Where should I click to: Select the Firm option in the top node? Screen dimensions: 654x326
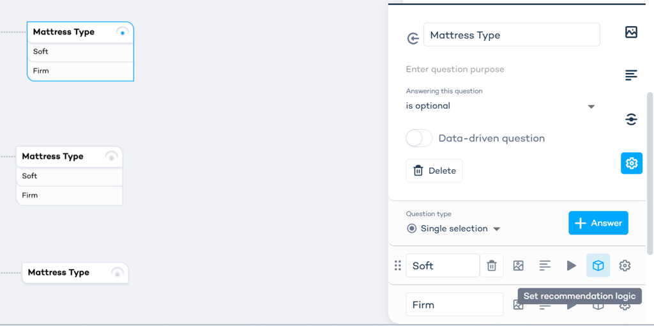click(x=80, y=71)
